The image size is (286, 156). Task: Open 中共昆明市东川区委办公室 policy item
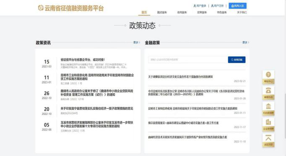tap(196, 93)
